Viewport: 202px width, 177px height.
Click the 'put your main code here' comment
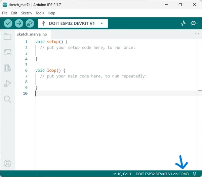[x=93, y=76]
